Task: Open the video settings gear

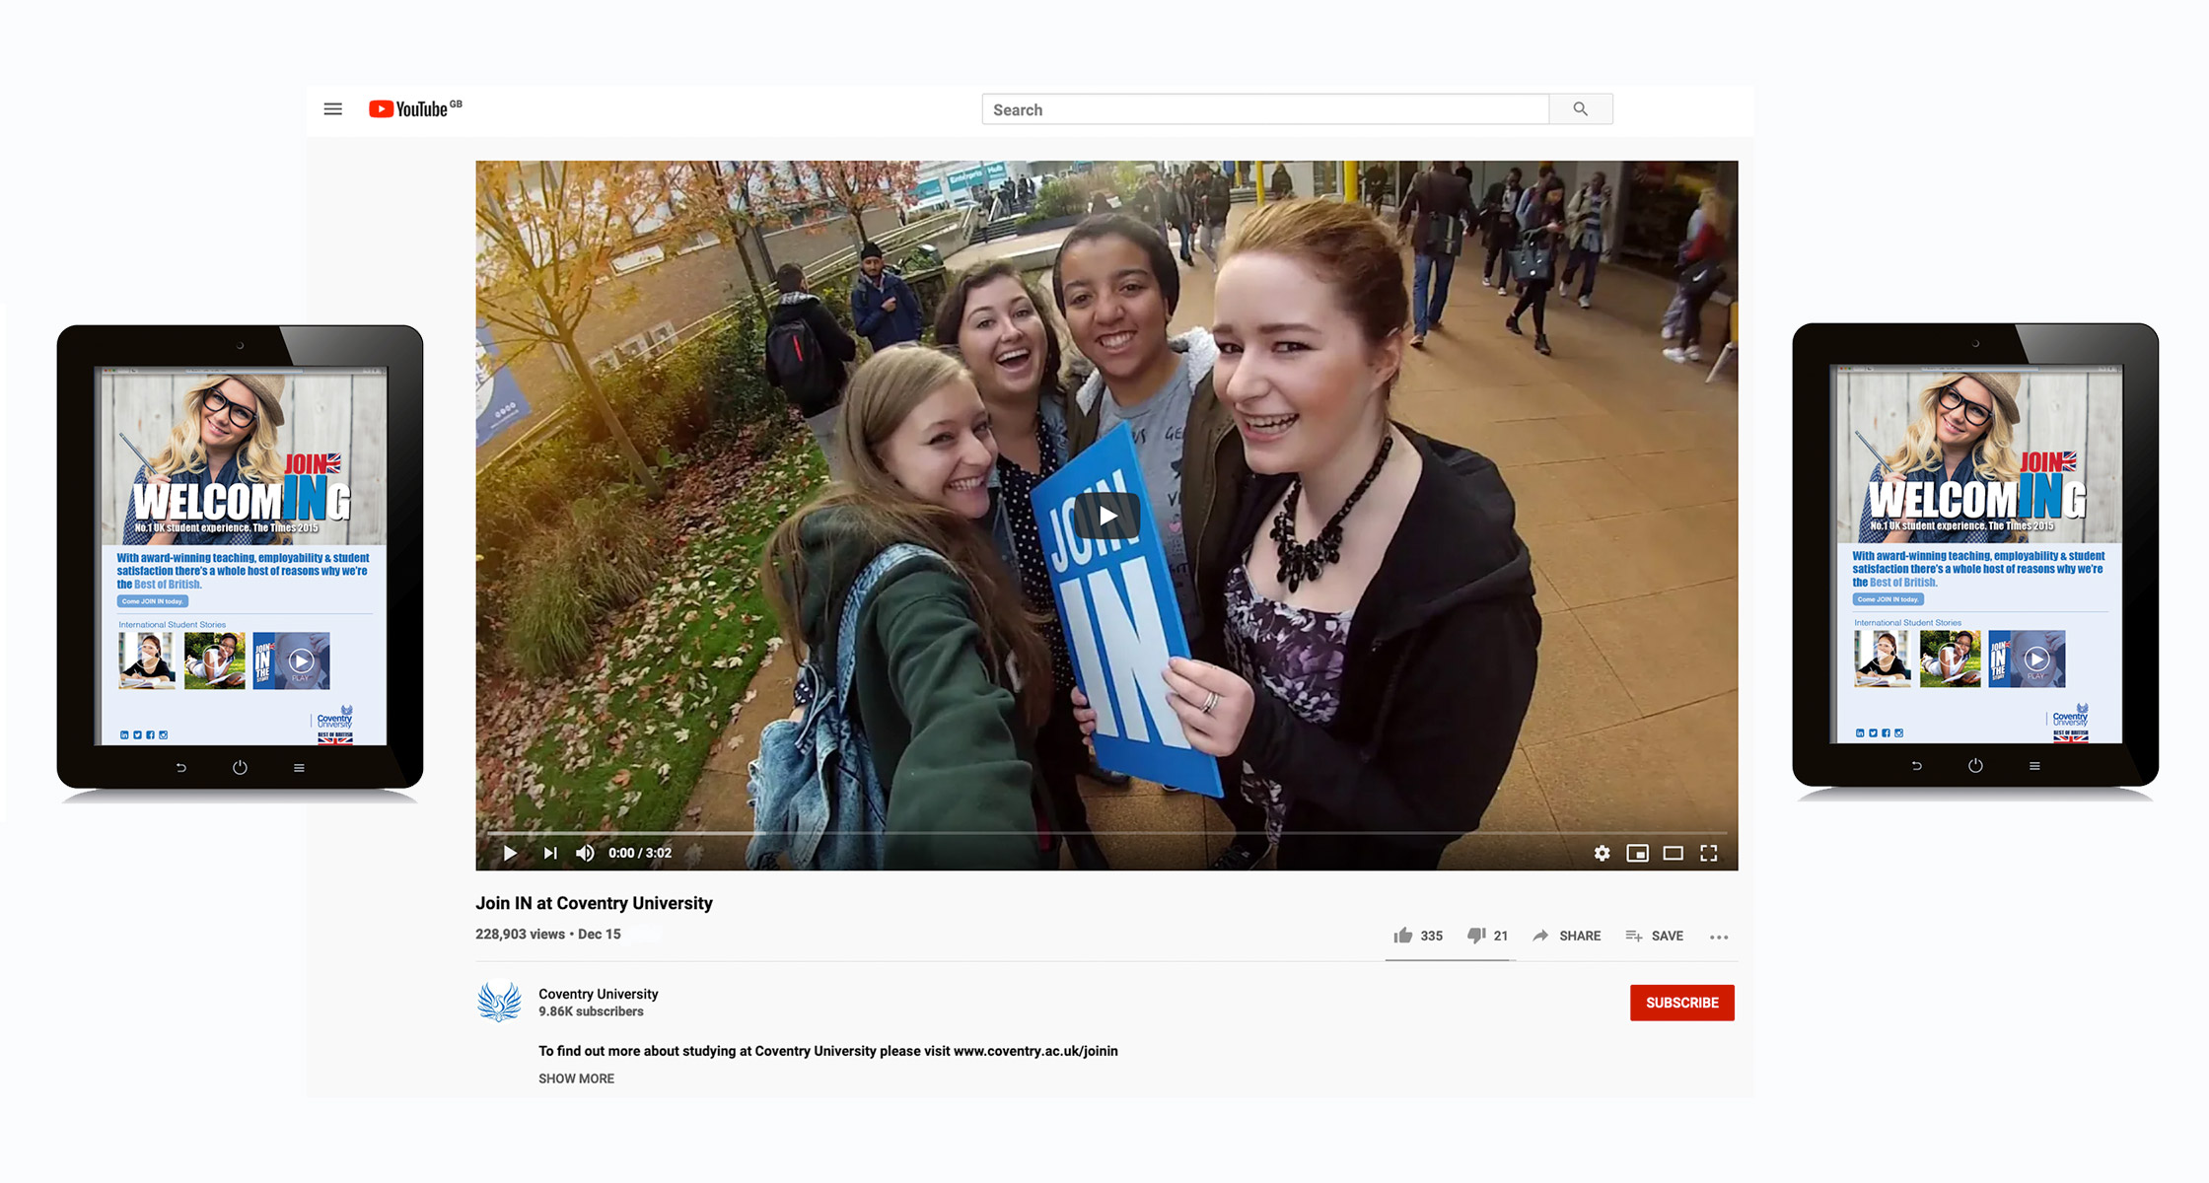Action: (x=1602, y=853)
